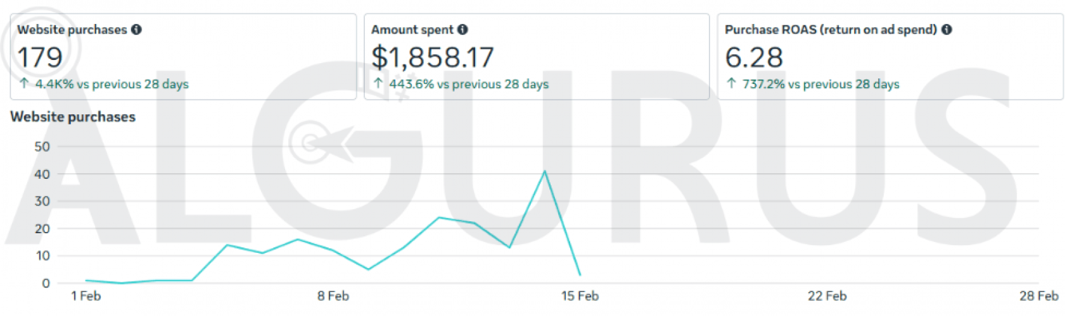Click the $1,858.17 amount value

(x=433, y=58)
